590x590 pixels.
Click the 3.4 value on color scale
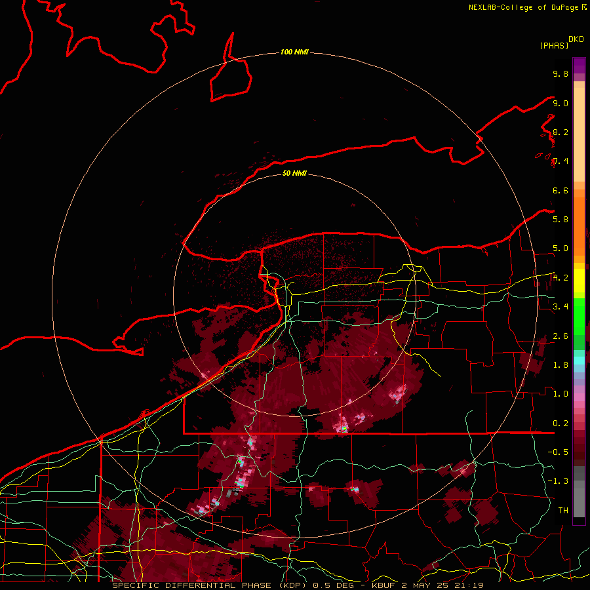click(560, 306)
